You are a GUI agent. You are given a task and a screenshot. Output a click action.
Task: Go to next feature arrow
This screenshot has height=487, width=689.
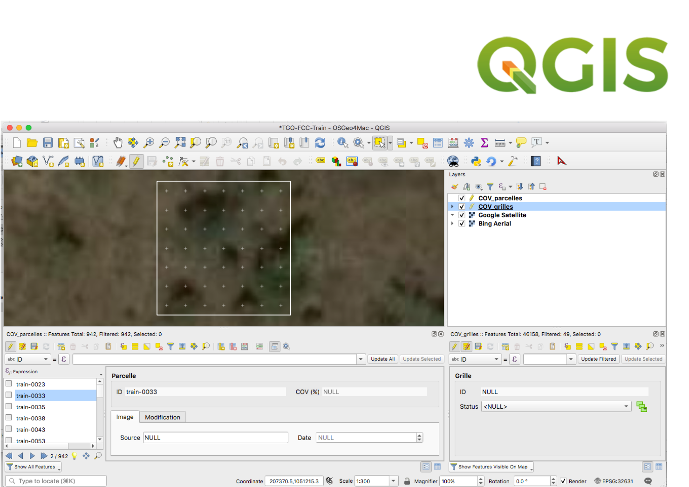[x=32, y=456]
